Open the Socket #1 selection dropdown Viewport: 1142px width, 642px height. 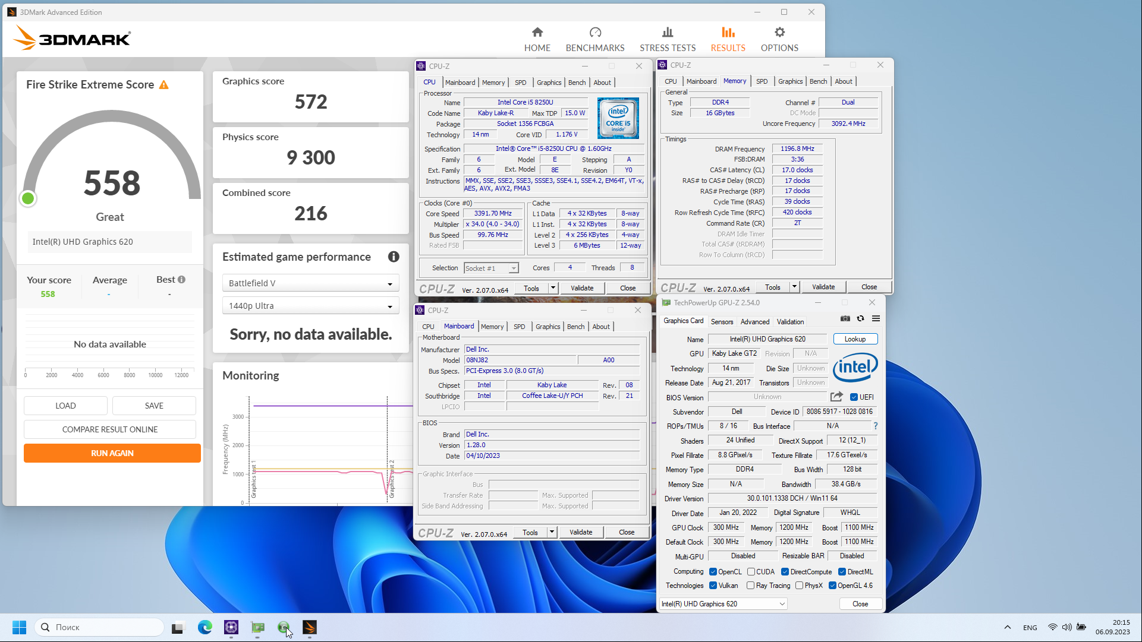click(491, 268)
